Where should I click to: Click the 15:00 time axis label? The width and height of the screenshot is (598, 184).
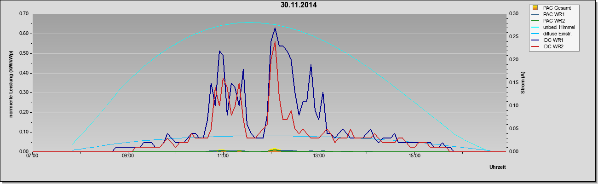tap(414, 155)
